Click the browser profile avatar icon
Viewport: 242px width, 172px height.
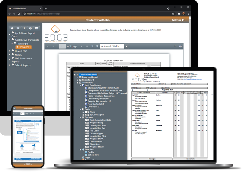pyautogui.click(x=184, y=14)
